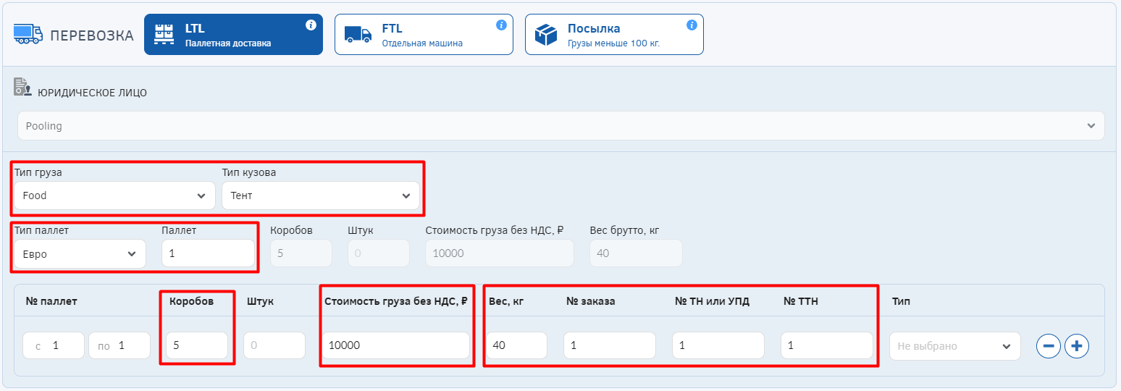Focus the Коробов field in pallet row
The image size is (1121, 391).
coord(196,346)
